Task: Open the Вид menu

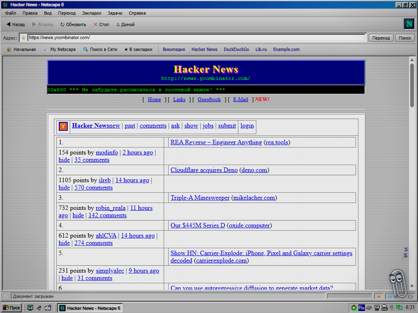Action: click(48, 13)
